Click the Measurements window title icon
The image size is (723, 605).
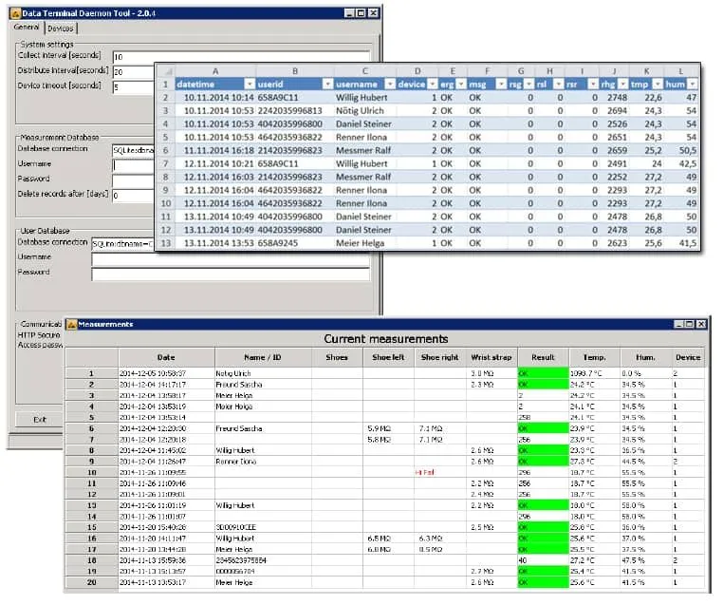point(72,325)
